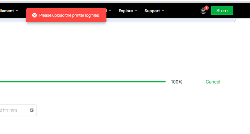The image size is (250, 134).
Task: Open the Support navigation menu
Action: (152, 11)
